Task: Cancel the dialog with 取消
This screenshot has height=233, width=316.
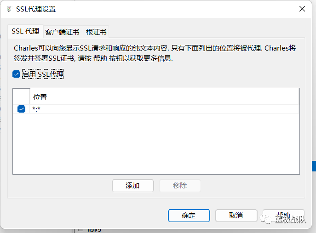Action: (236, 216)
